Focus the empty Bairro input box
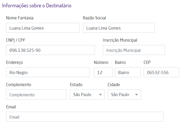The height and width of the screenshot is (128, 181). [x=127, y=72]
